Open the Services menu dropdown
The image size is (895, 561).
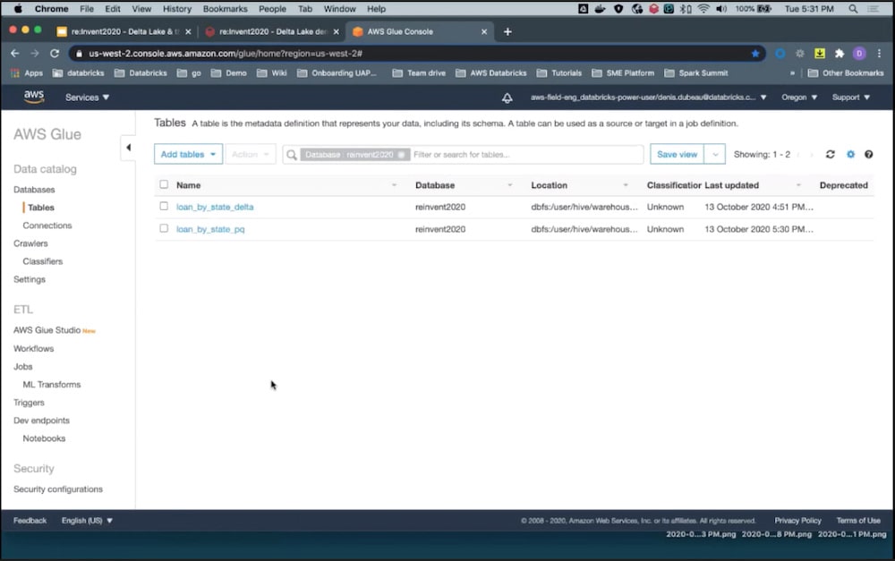[88, 98]
